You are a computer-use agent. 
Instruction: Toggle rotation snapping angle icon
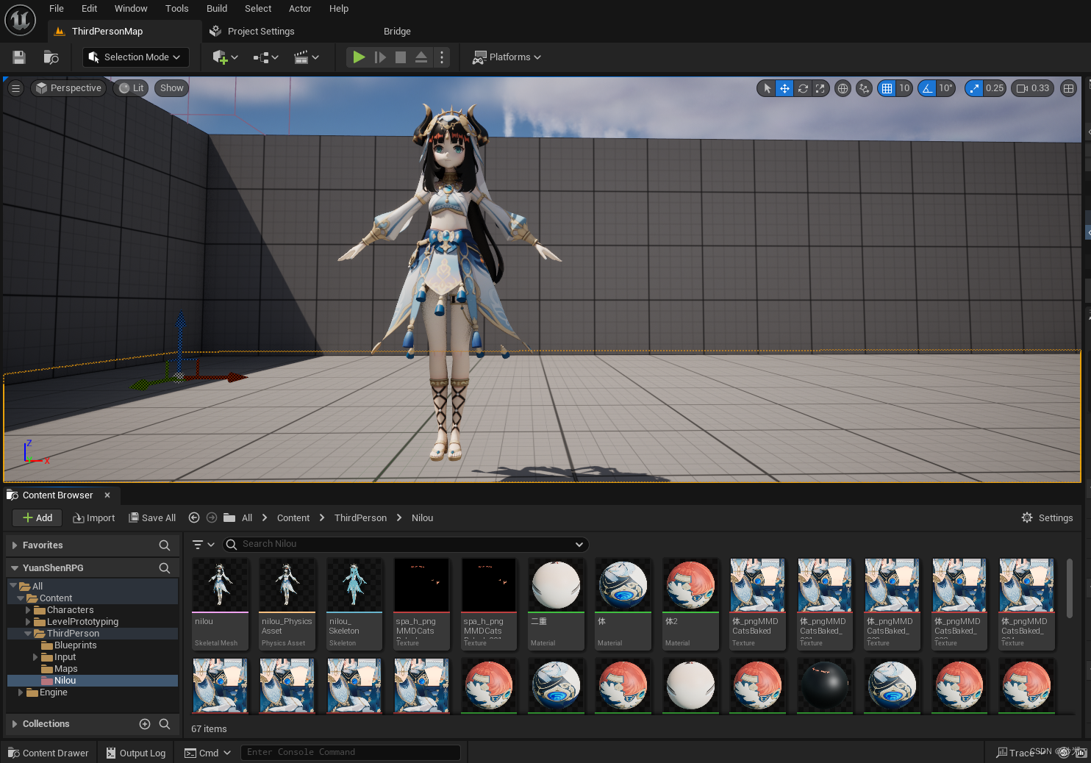coord(927,88)
